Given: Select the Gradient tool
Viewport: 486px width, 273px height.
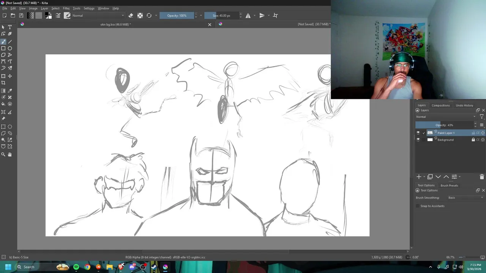Looking at the screenshot, I should (3, 91).
